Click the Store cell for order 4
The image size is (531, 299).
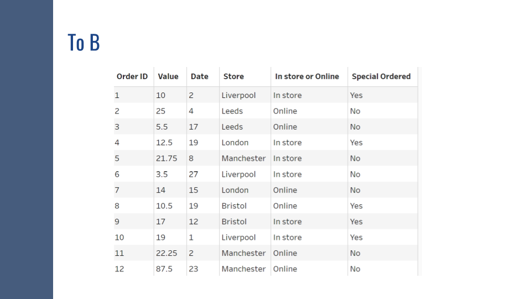click(235, 143)
